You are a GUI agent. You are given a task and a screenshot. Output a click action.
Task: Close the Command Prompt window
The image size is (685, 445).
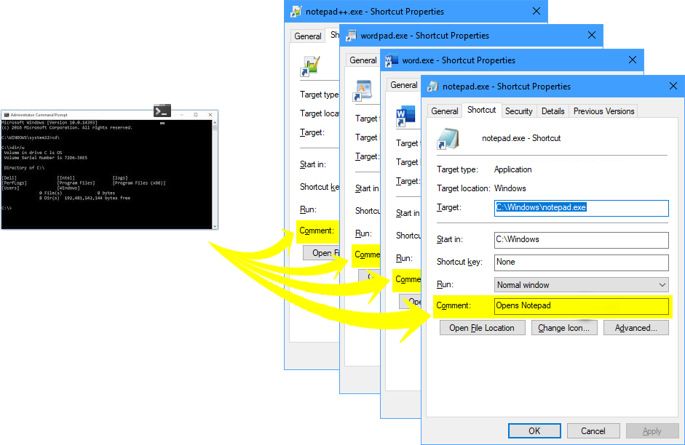[x=210, y=115]
